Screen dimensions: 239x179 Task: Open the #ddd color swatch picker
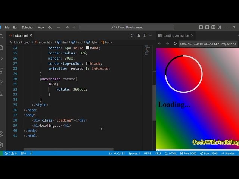[x=88, y=48]
